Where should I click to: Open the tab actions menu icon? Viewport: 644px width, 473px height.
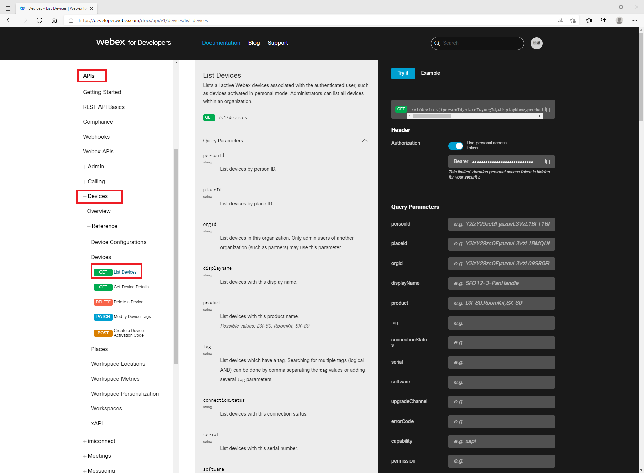click(x=8, y=8)
